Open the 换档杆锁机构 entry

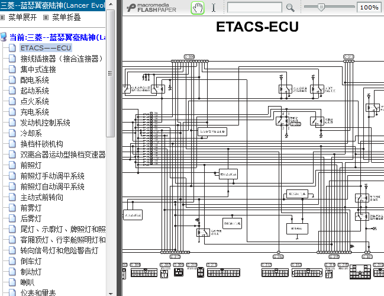coord(41,144)
